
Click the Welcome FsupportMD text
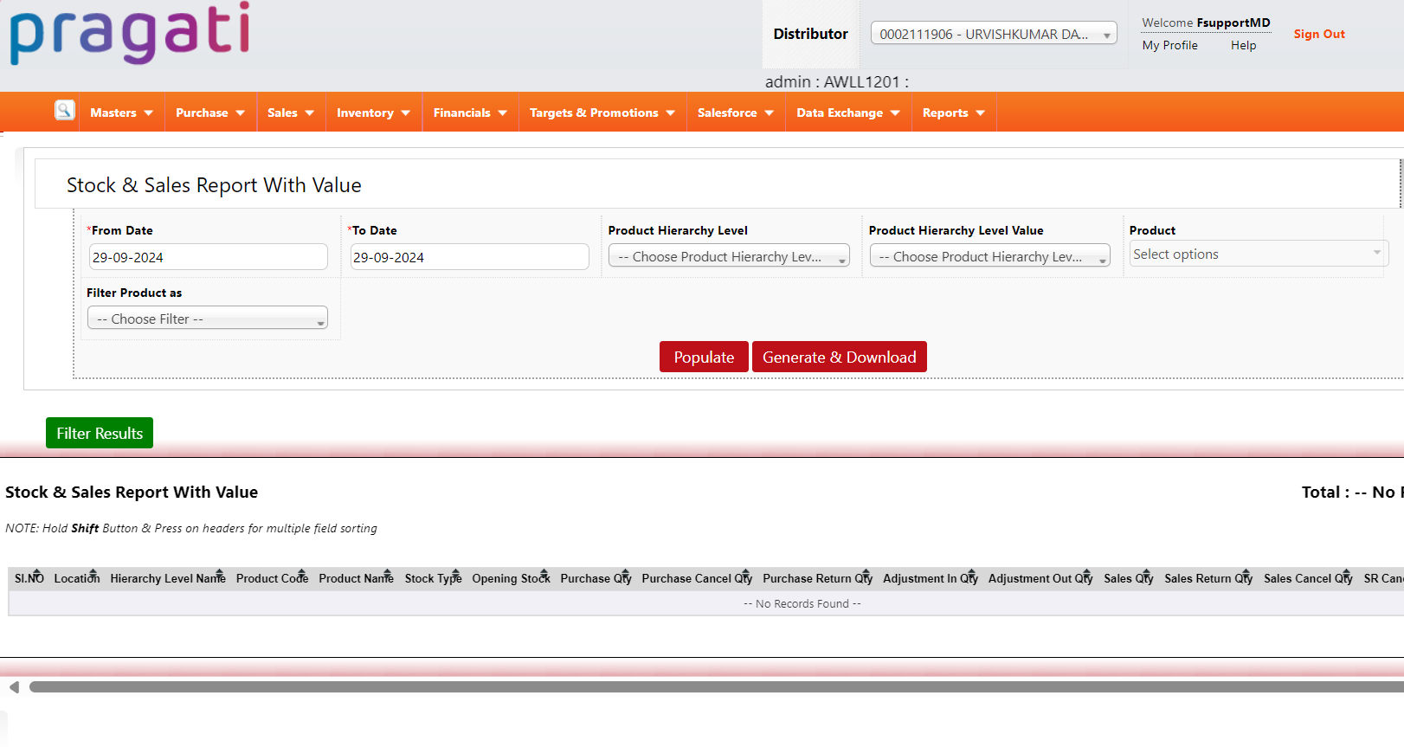click(x=1206, y=23)
